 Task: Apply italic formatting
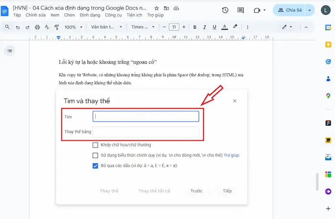(205, 27)
